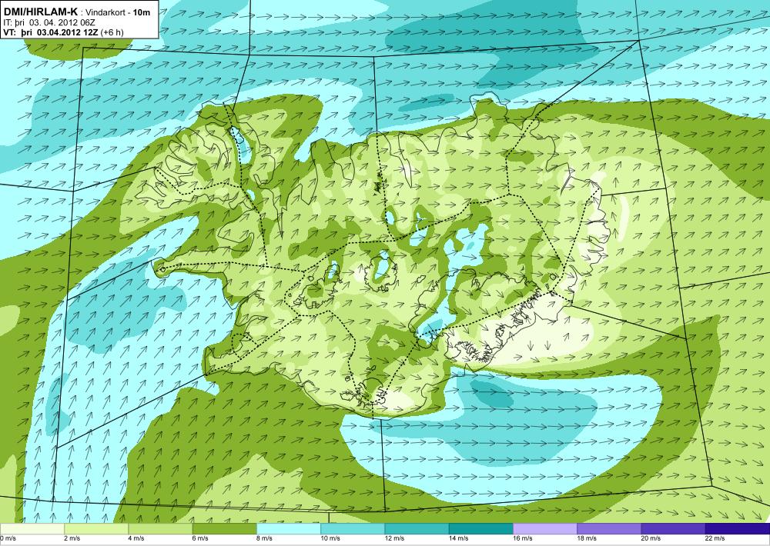Screen dimensions: 770x546
Task: Click the 'IT: þri 03. 04. 2012 06Z' line
Action: click(x=49, y=22)
